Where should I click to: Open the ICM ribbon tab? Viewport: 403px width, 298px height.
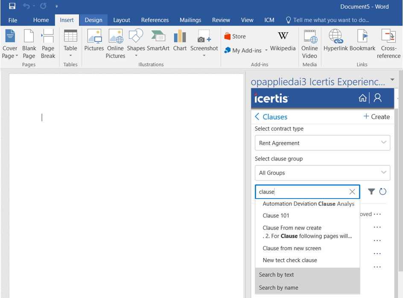point(269,20)
